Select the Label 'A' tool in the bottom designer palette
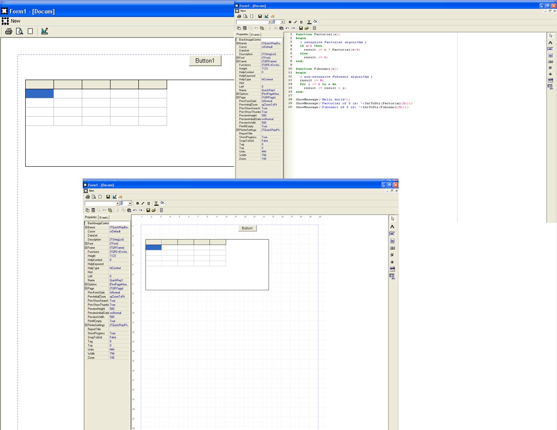The height and width of the screenshot is (430, 557). 392,226
